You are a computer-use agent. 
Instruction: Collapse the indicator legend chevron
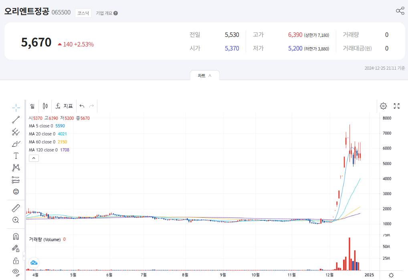[x=34, y=158]
